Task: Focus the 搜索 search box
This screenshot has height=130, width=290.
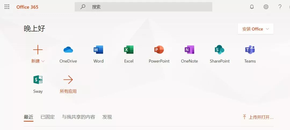Action: (x=143, y=7)
